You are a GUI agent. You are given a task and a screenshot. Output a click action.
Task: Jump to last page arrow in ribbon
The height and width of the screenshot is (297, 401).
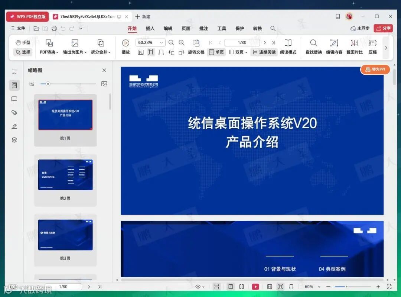click(x=273, y=42)
